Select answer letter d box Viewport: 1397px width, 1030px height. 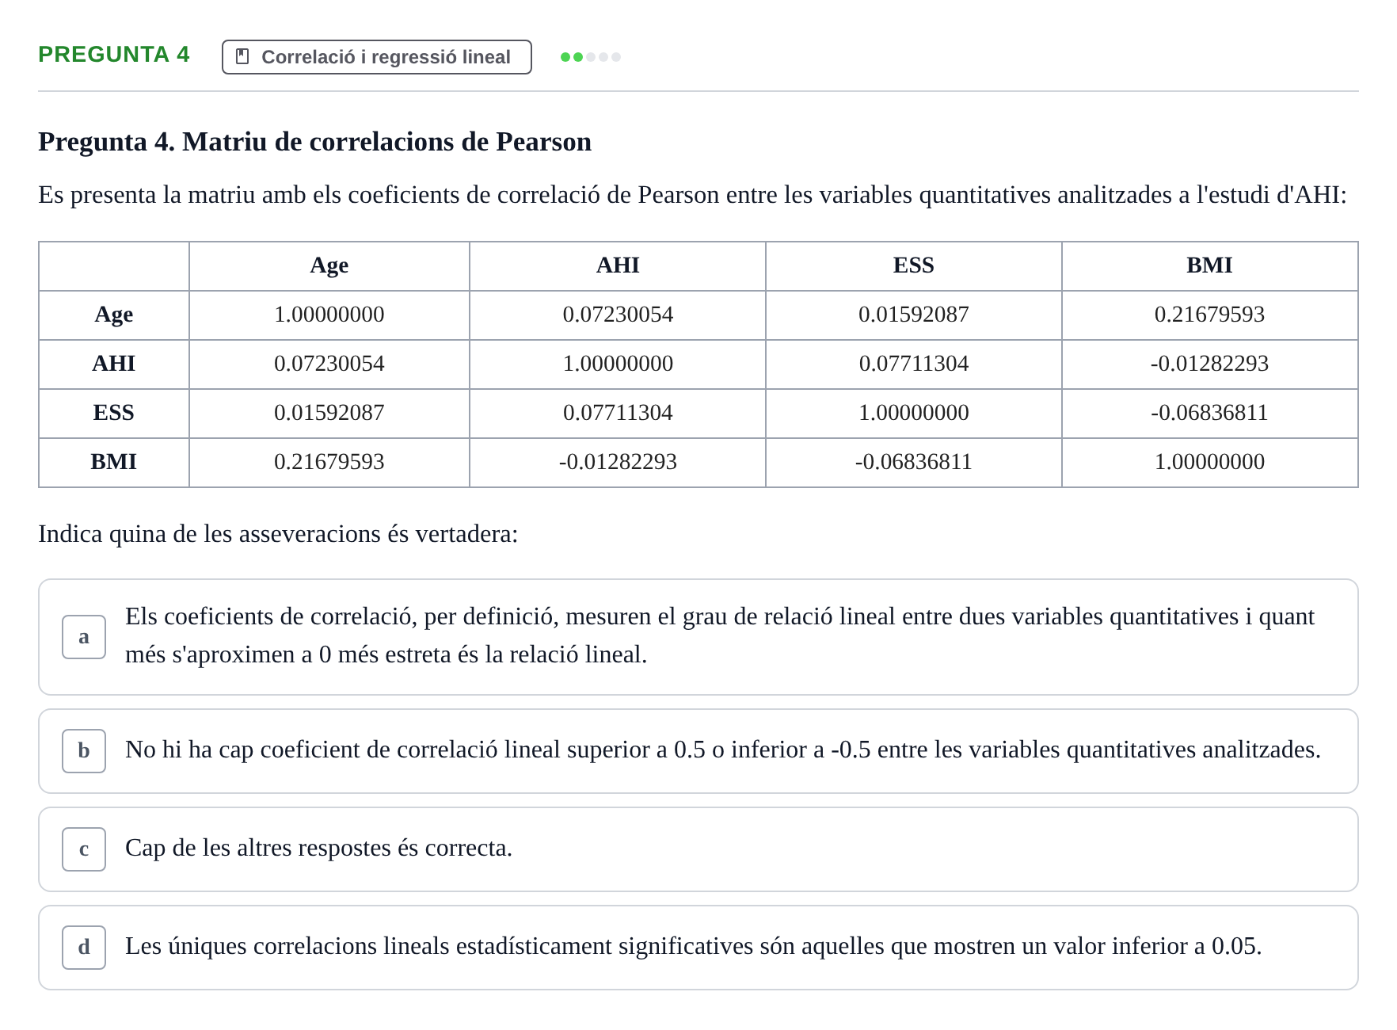tap(84, 948)
